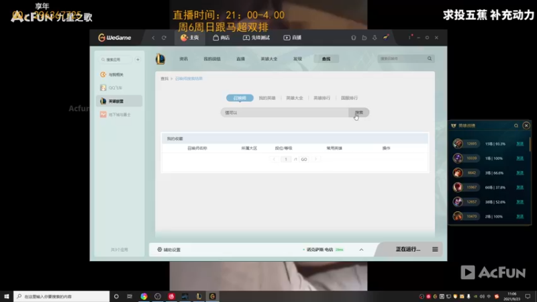Click the send link in the 10470 row
This screenshot has width=537, height=302.
[x=520, y=216]
